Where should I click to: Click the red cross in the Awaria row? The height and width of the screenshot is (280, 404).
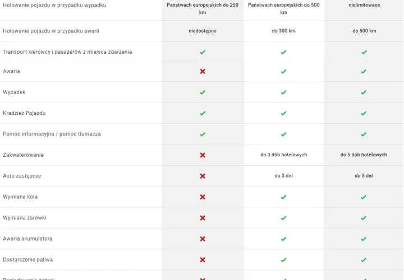coord(203,71)
